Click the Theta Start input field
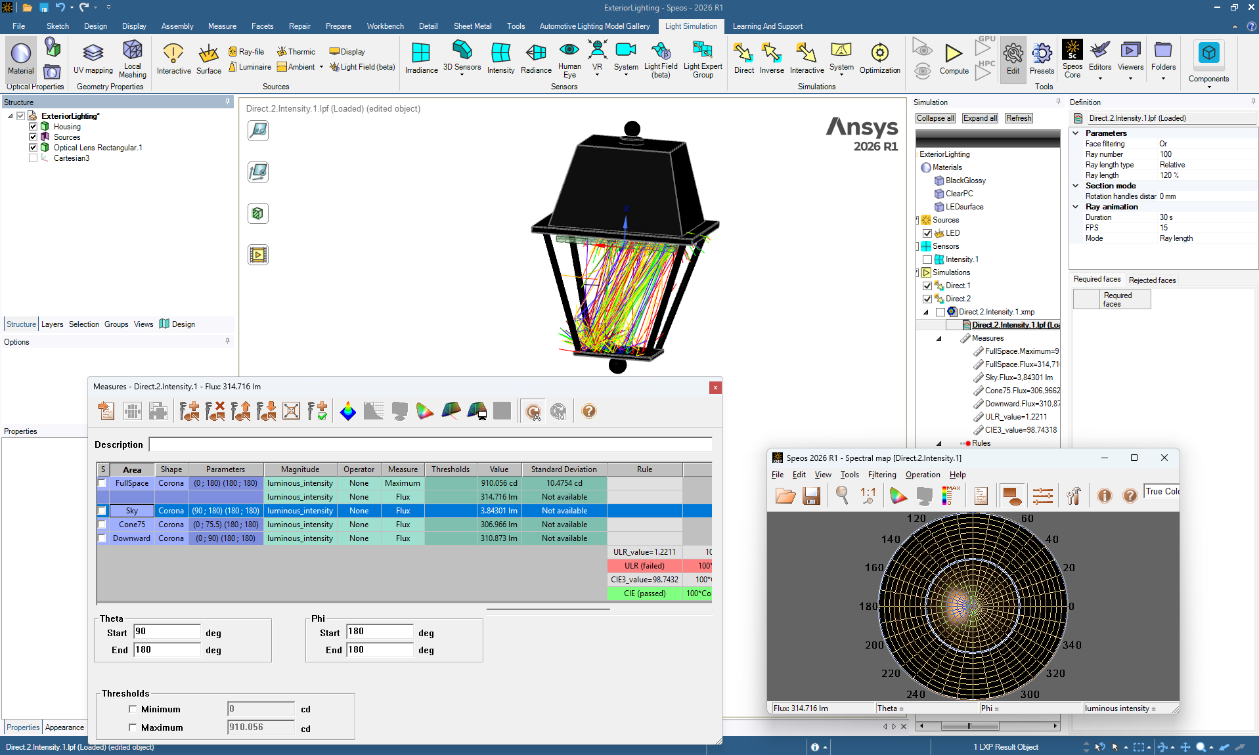The height and width of the screenshot is (755, 1259). (167, 632)
